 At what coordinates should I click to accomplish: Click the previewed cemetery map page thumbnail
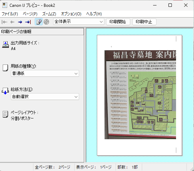tap(139, 95)
